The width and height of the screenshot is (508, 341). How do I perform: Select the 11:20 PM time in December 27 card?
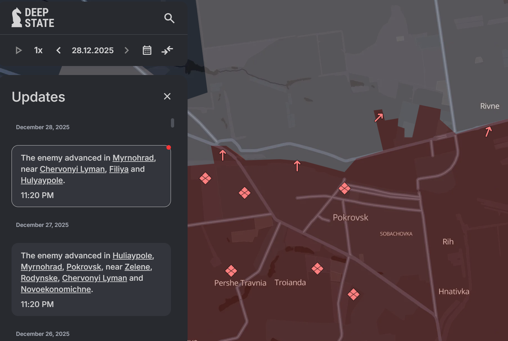(37, 304)
